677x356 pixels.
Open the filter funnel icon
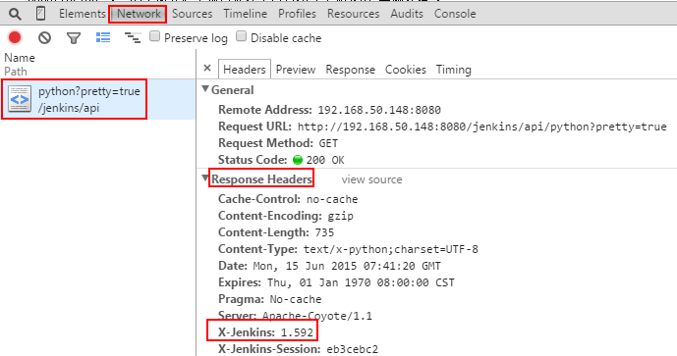74,38
